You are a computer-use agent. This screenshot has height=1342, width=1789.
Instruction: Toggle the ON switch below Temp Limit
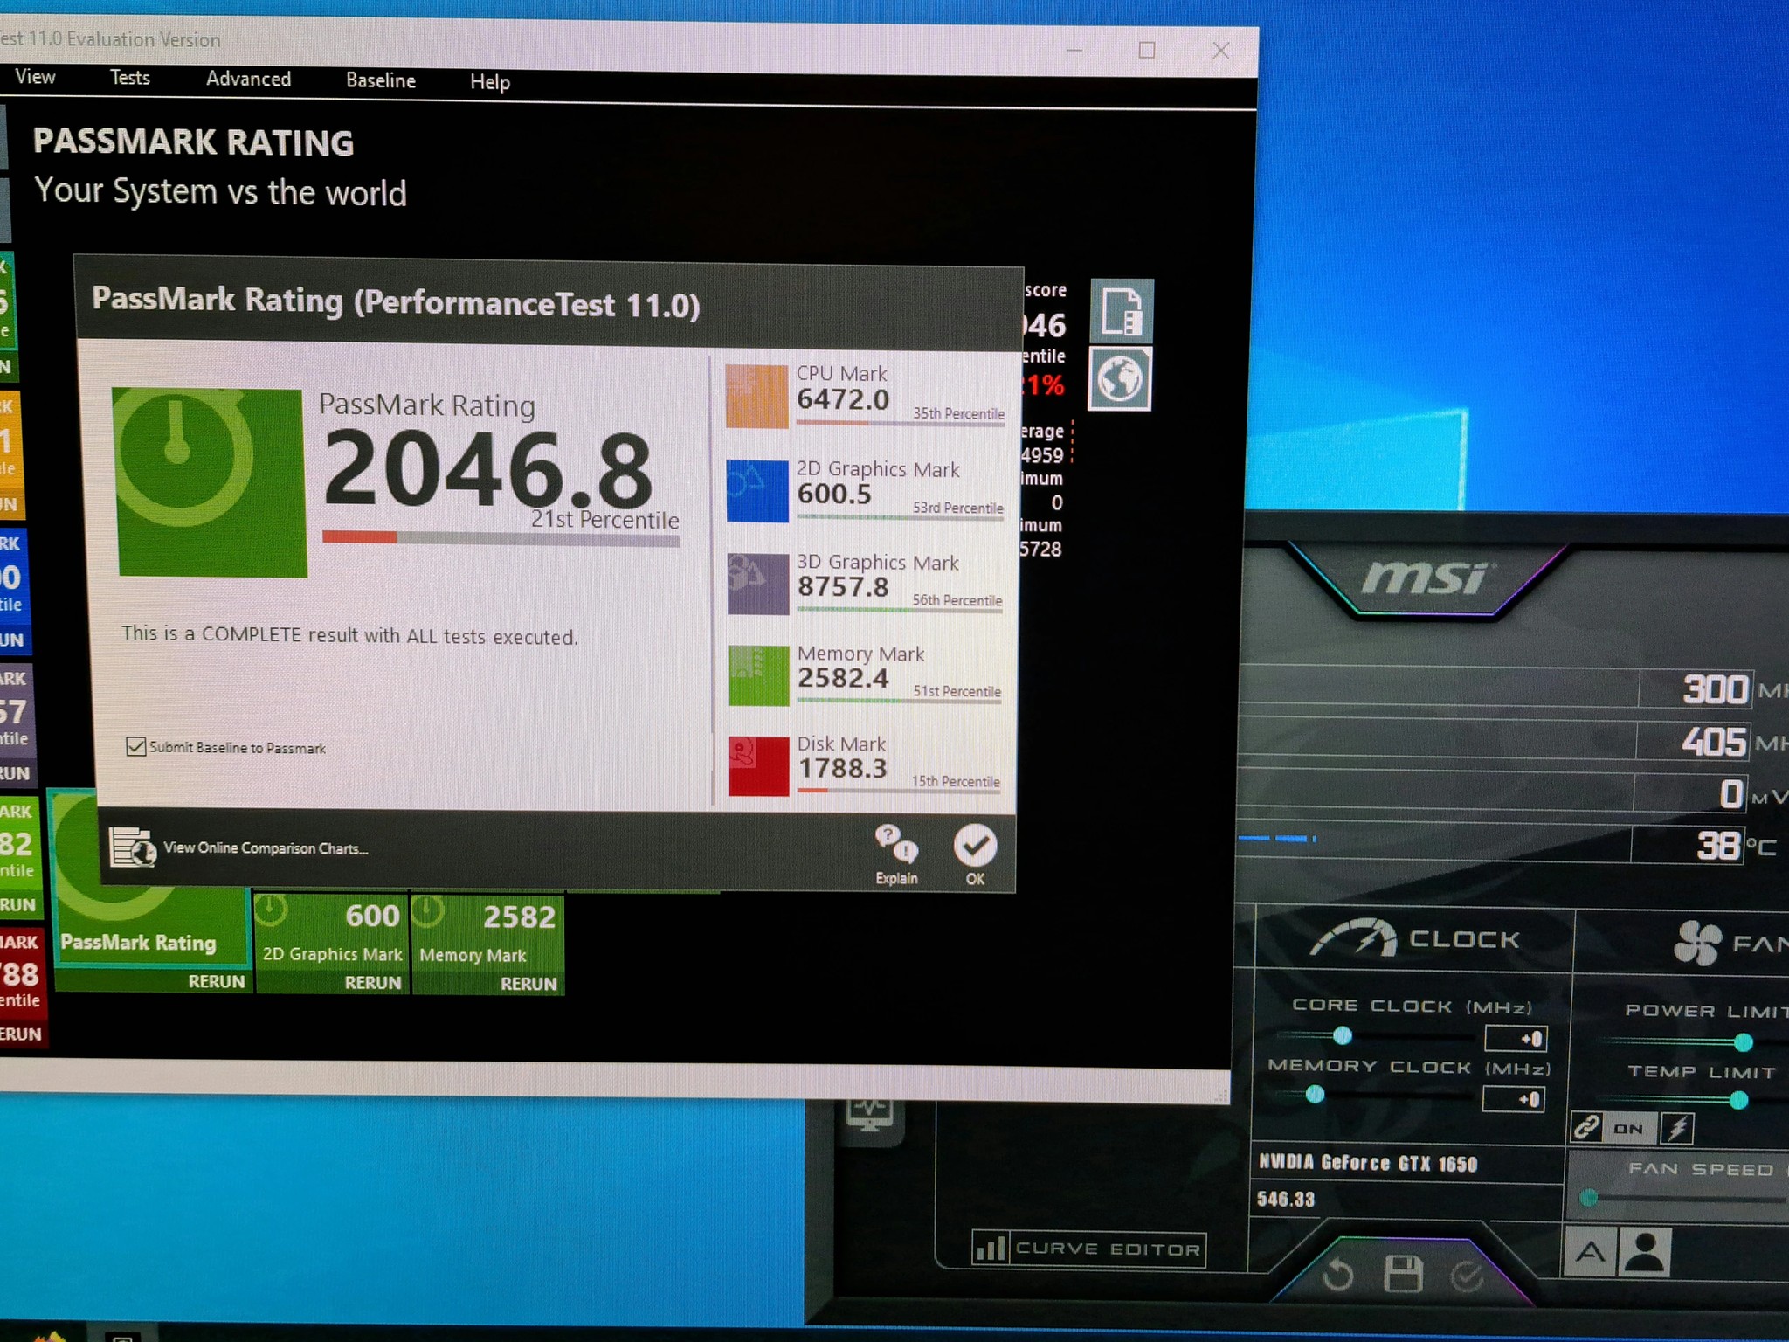tap(1628, 1129)
